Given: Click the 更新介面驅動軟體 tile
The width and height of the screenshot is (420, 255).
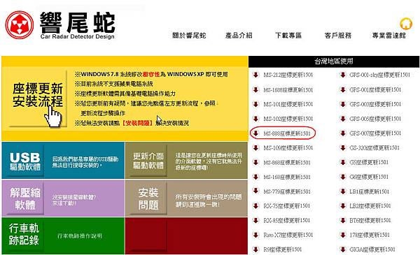Looking at the screenshot, I should 186,161.
